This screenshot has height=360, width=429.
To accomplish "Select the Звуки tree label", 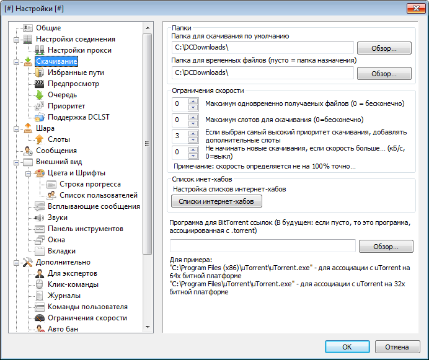I will coord(58,217).
